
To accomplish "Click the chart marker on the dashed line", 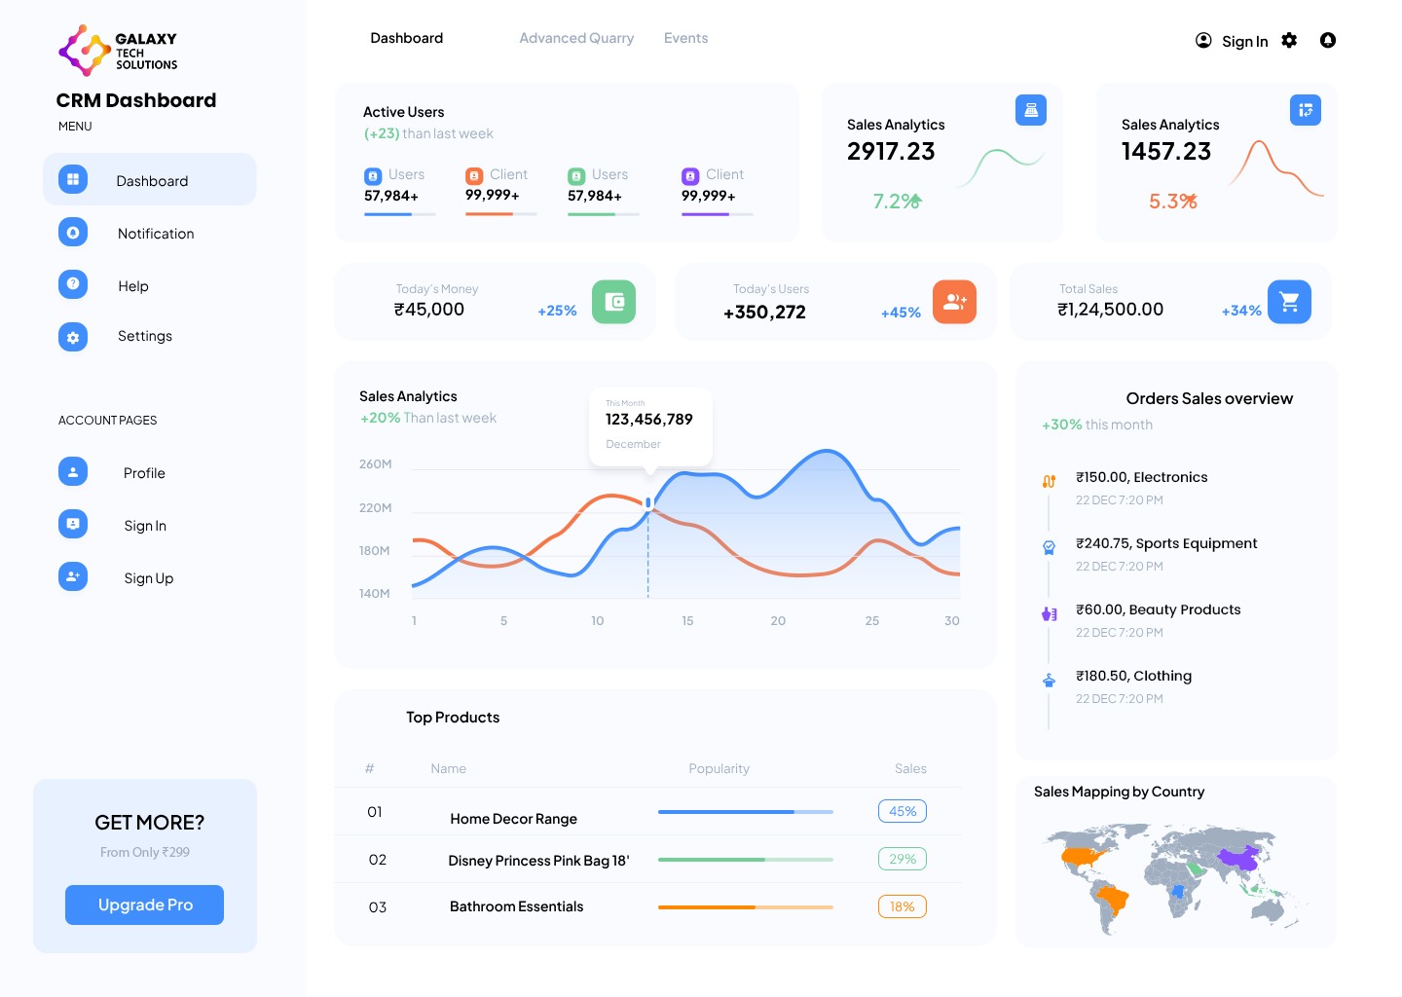I will tap(648, 502).
